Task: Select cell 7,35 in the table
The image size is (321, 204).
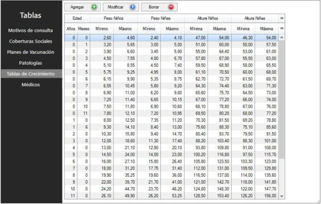Action: coord(149,120)
